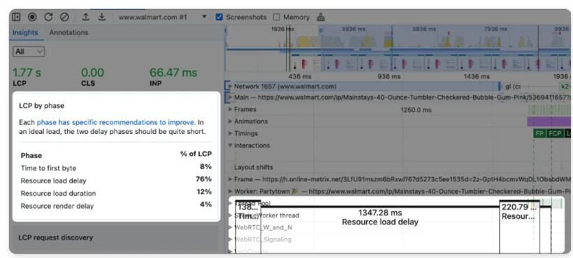This screenshot has width=573, height=258.
Task: Clear the trace with the clear icon
Action: pos(64,17)
